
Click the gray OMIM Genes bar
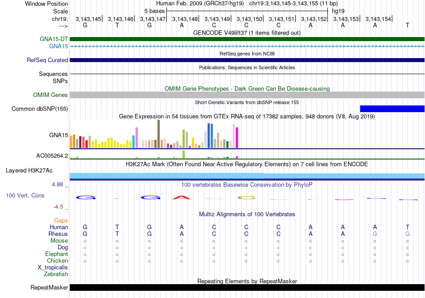click(247, 95)
